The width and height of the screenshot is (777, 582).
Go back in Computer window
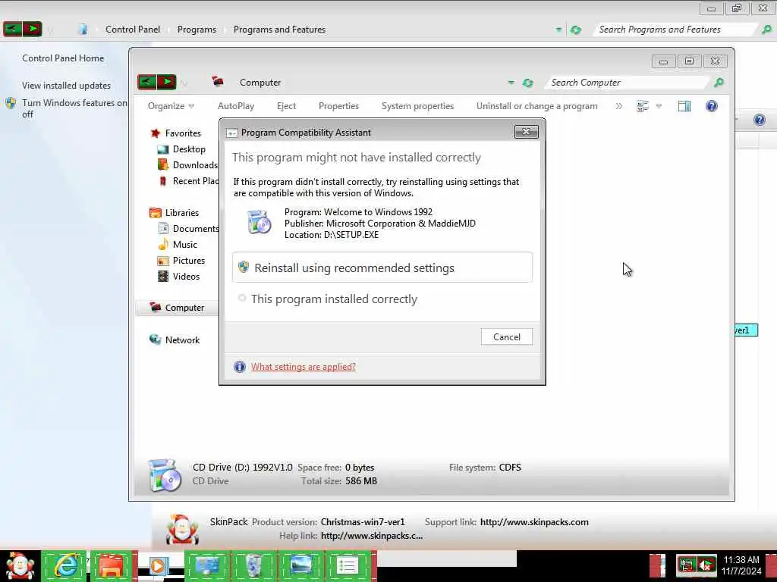[x=147, y=82]
